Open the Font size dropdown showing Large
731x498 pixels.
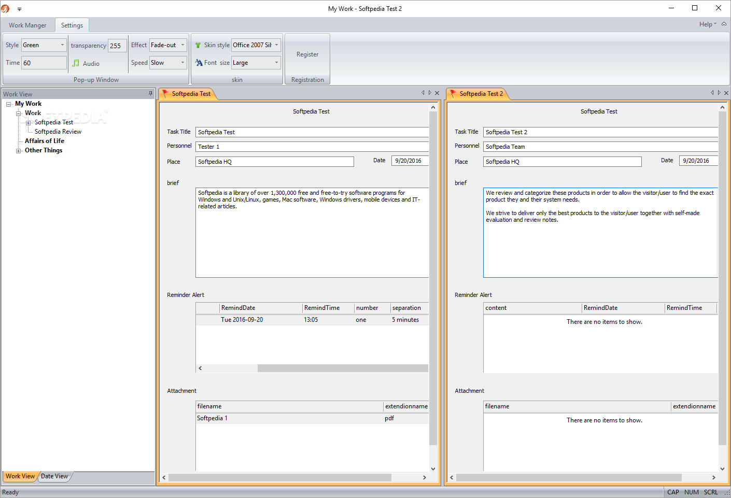tap(256, 63)
